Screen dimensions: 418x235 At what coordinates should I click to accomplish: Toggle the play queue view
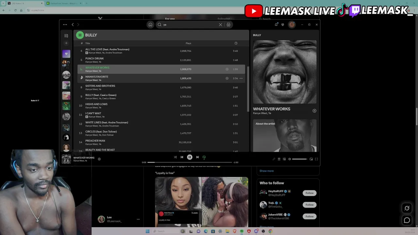279,159
